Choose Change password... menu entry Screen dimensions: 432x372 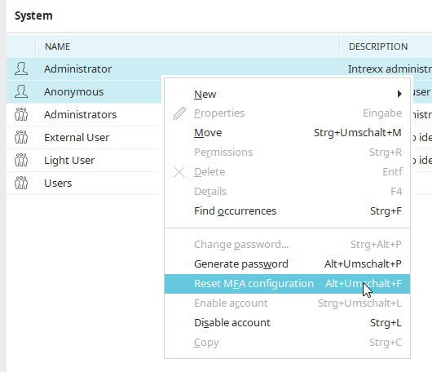pos(287,245)
